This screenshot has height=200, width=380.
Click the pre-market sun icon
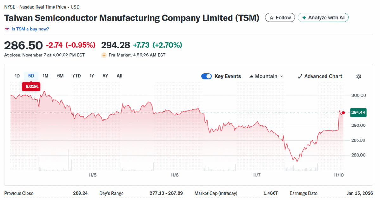[104, 55]
